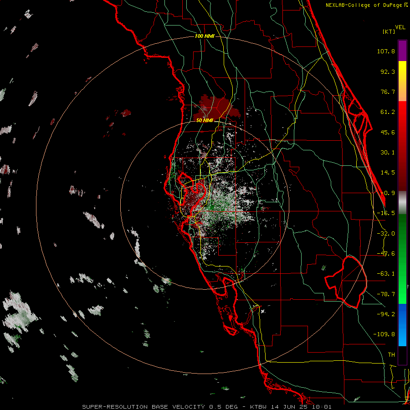Viewport: 410px width, 410px height.
Task: Select the -94.2 scale value
Action: pyautogui.click(x=386, y=314)
